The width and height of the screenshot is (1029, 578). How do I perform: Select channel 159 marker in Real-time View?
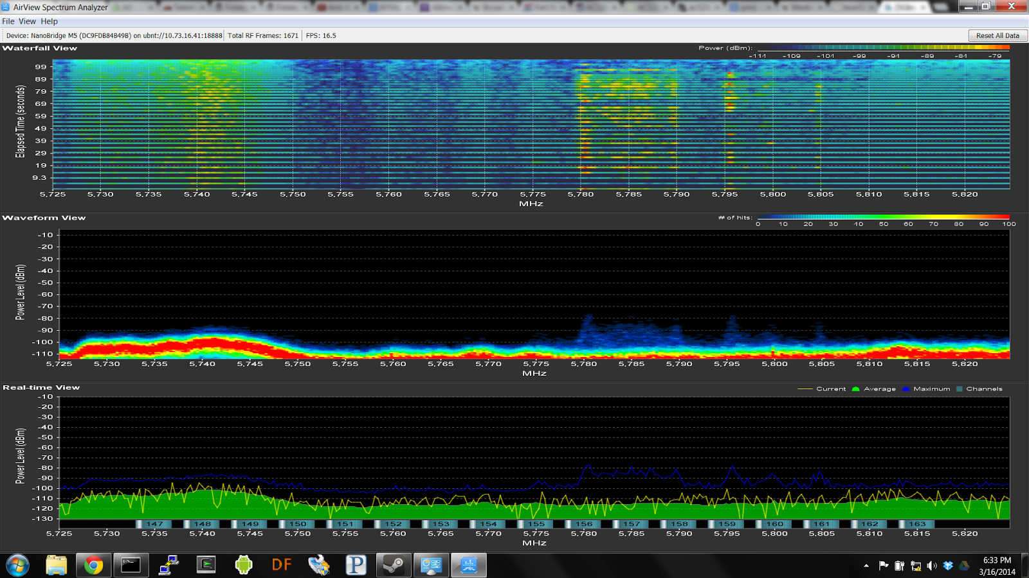727,524
